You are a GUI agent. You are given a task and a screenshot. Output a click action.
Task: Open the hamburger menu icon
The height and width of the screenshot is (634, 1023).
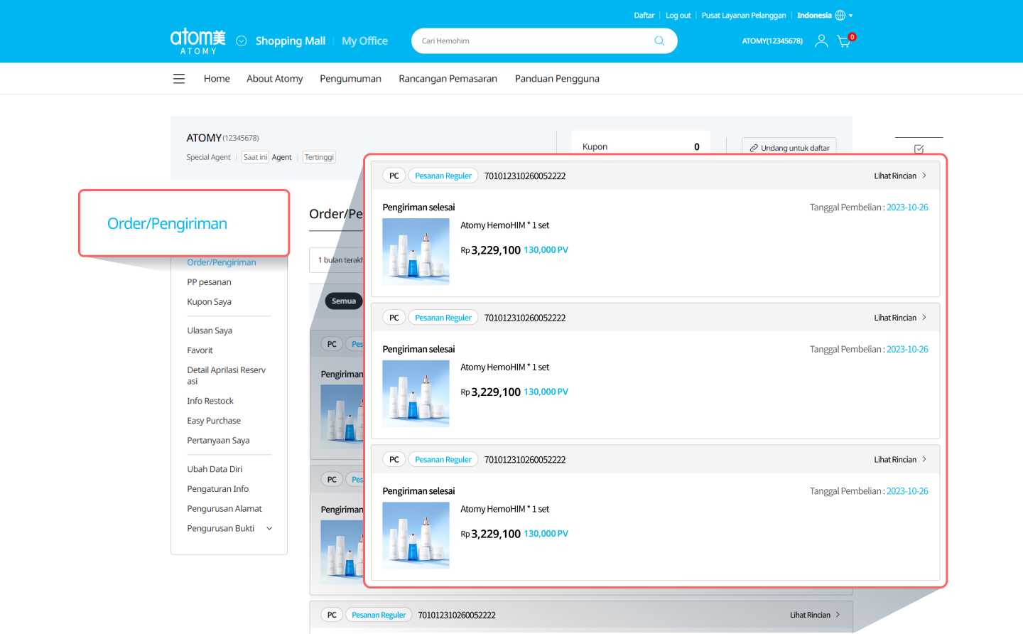(179, 79)
